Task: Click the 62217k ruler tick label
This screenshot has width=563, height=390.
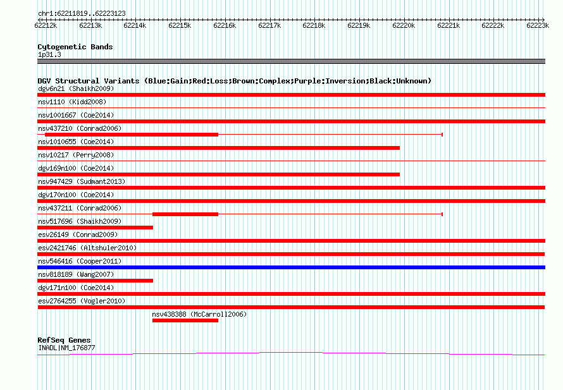Action: pyautogui.click(x=269, y=25)
